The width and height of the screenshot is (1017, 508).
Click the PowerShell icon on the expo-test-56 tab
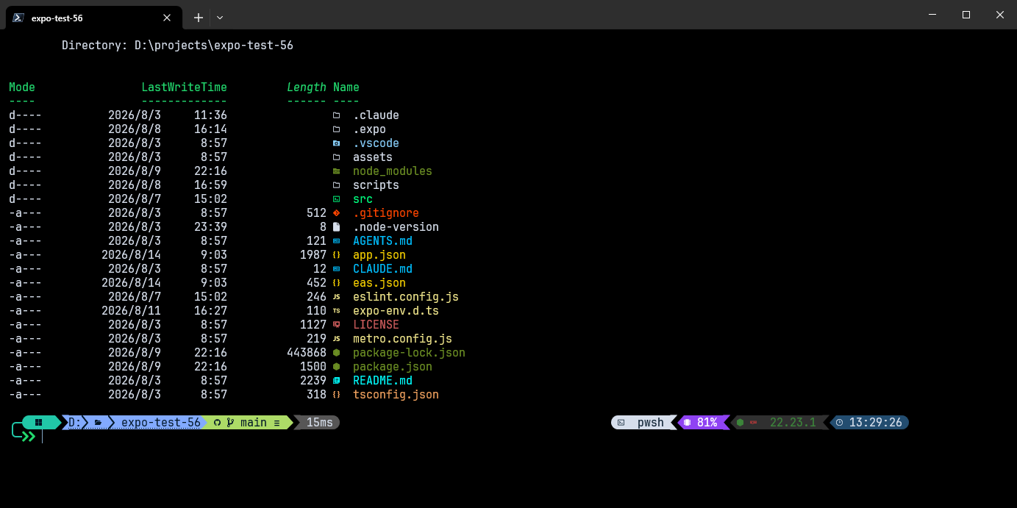[18, 18]
